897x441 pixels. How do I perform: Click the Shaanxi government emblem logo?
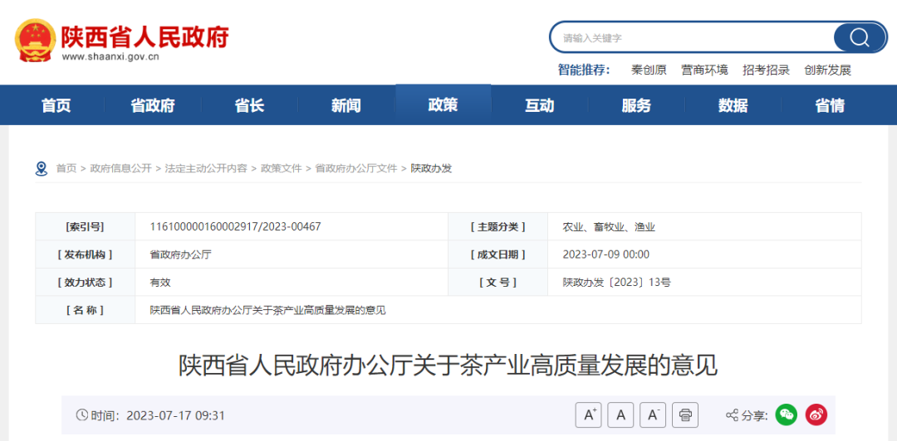[34, 39]
